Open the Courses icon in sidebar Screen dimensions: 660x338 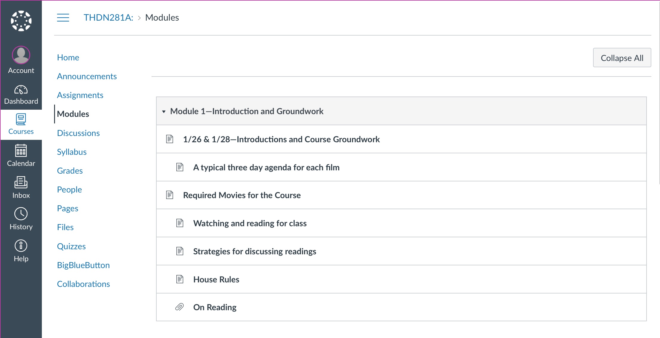21,120
